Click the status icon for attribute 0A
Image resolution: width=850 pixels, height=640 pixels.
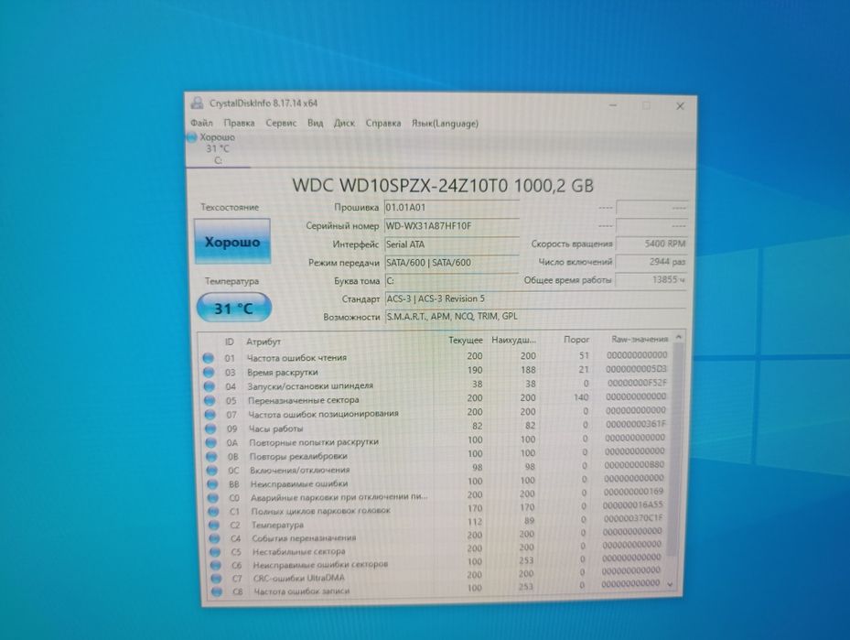[211, 442]
